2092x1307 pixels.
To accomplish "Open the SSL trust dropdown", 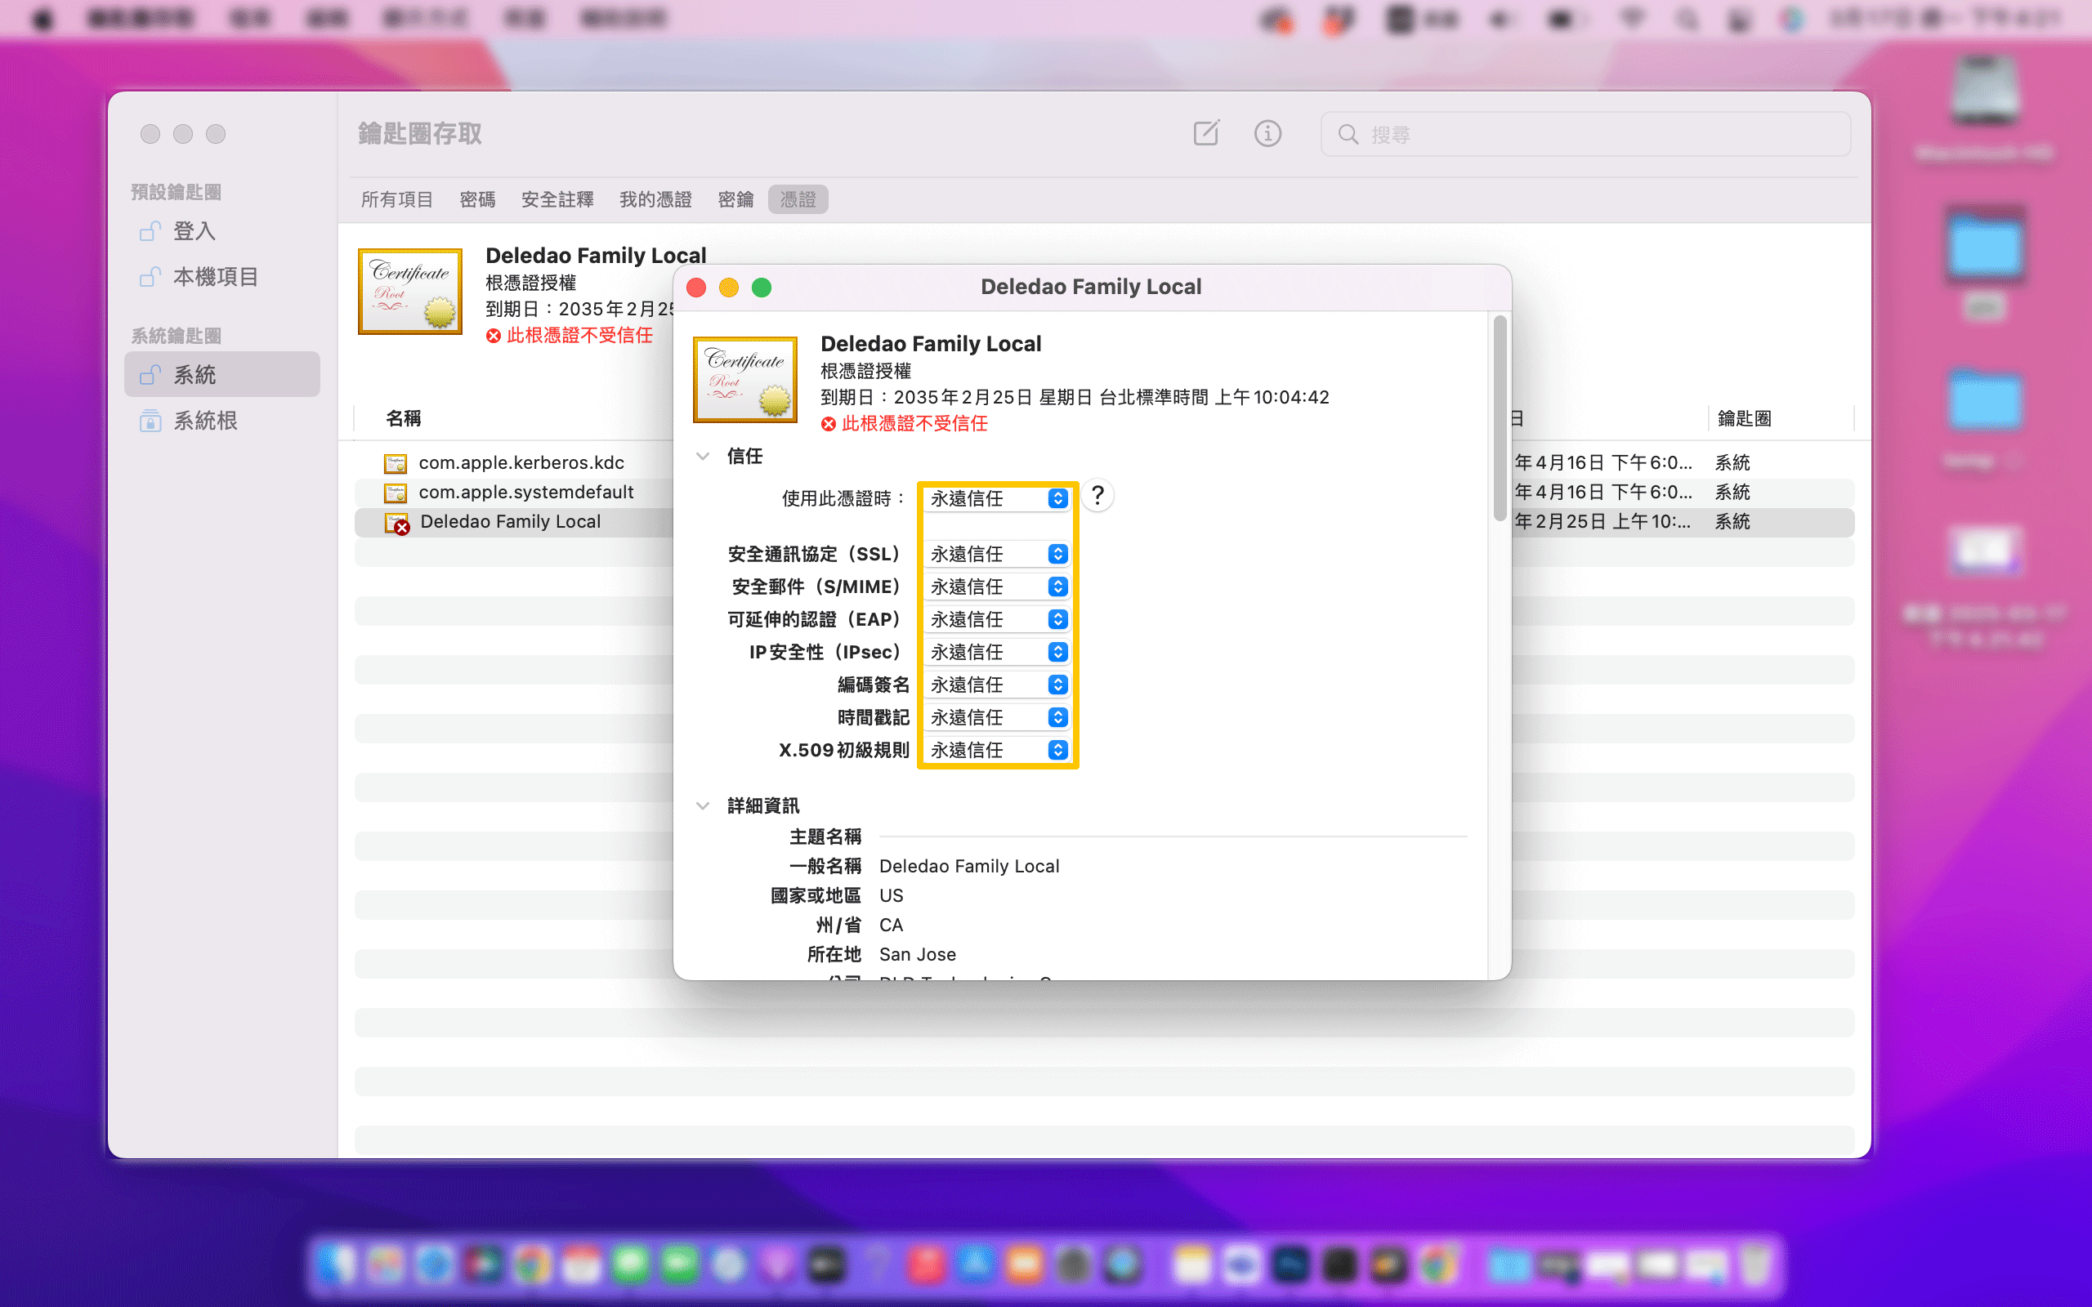I will (x=998, y=554).
